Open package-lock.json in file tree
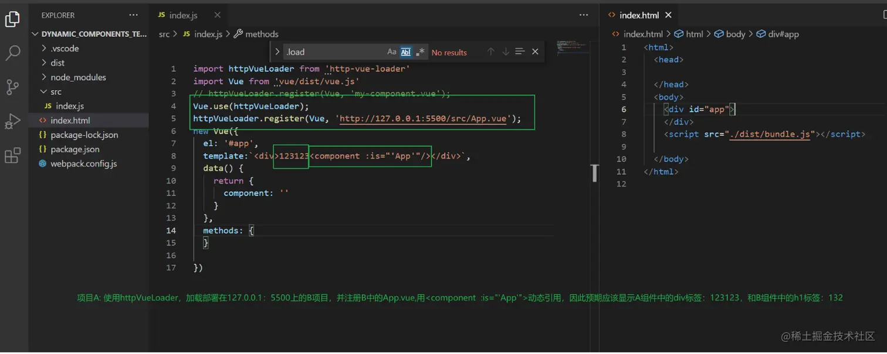This screenshot has width=887, height=354. coord(89,135)
